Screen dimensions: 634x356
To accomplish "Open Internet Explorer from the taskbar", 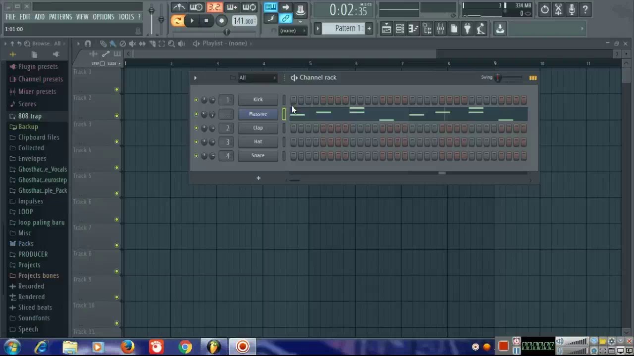I will click(x=41, y=347).
